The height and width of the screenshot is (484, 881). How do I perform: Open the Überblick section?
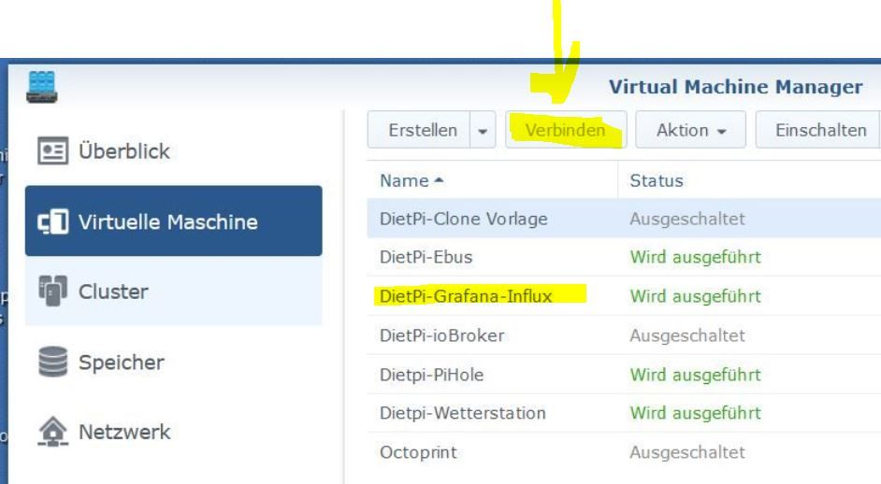pos(174,150)
